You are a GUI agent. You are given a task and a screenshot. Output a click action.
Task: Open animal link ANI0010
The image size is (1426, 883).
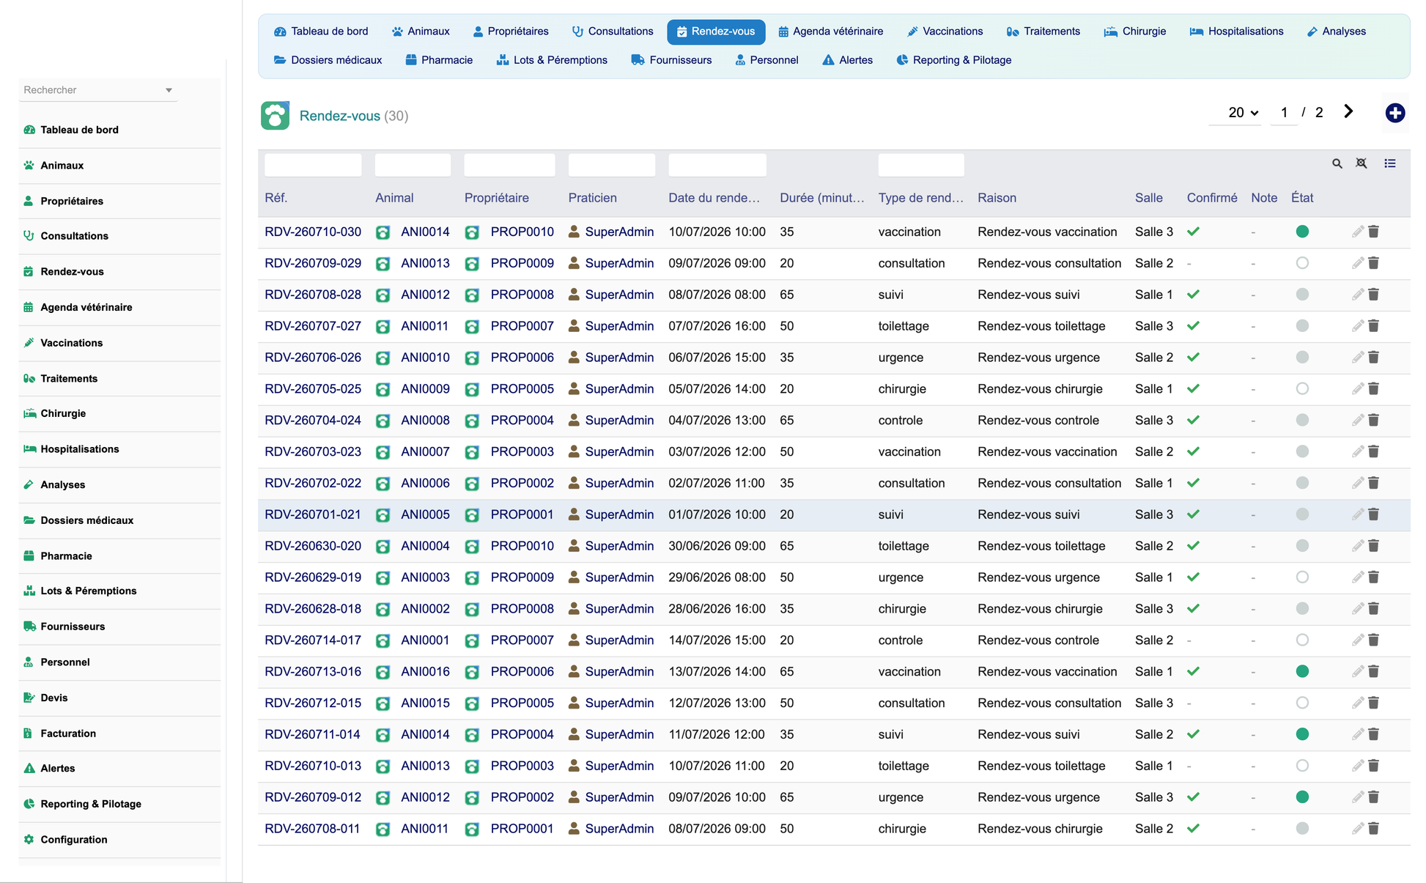tap(425, 358)
